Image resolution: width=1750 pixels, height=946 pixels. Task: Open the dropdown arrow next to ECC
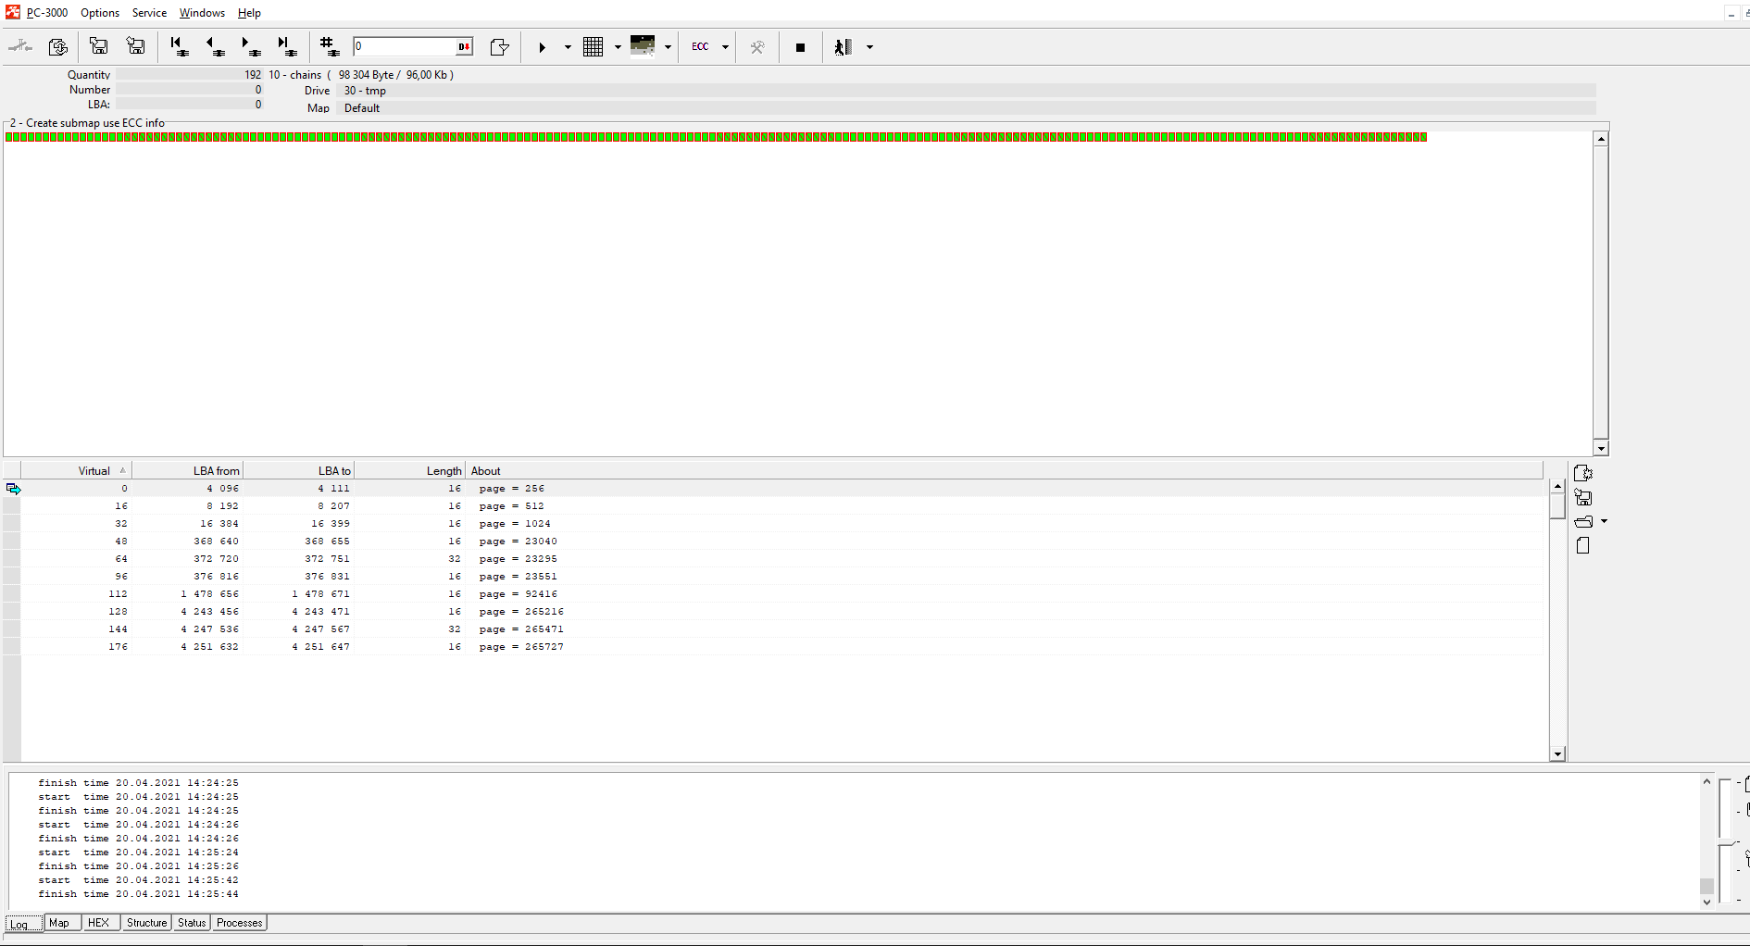pyautogui.click(x=725, y=47)
